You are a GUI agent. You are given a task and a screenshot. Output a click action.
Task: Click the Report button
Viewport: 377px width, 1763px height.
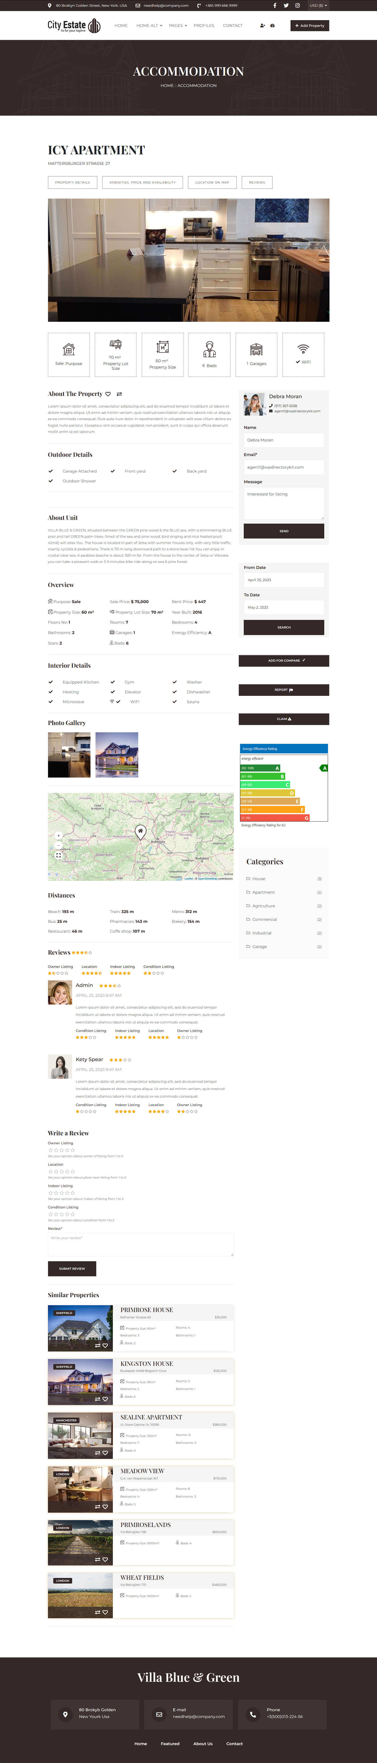[x=284, y=690]
